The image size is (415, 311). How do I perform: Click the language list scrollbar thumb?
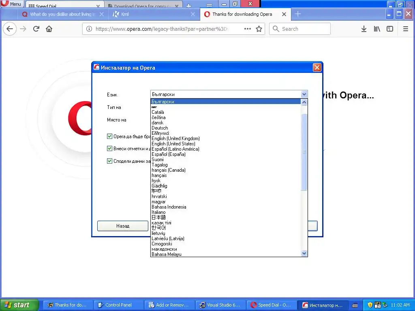pos(304,152)
